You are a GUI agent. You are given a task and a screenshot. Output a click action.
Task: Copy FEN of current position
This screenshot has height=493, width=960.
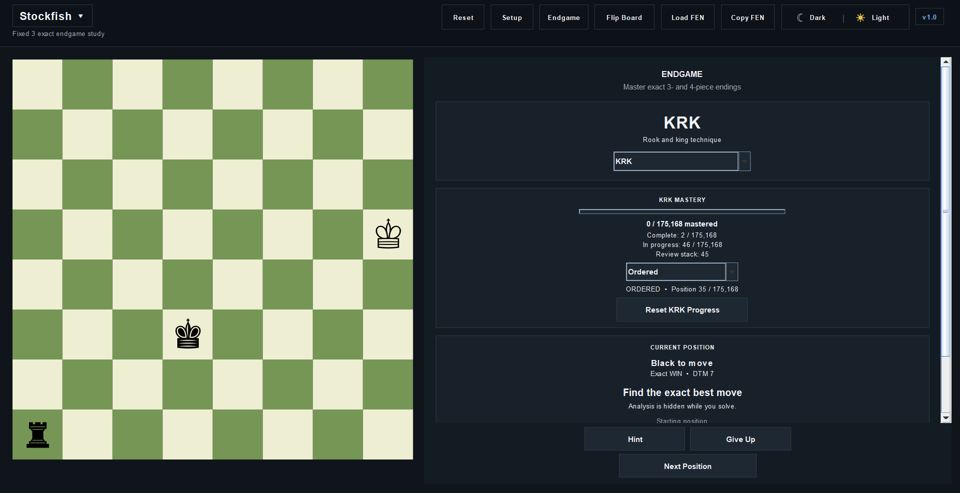(748, 17)
